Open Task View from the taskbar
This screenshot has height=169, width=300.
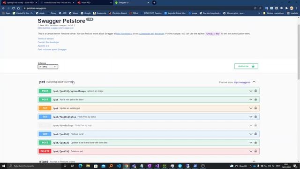coord(73,166)
